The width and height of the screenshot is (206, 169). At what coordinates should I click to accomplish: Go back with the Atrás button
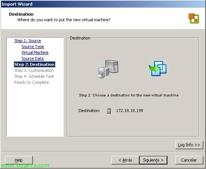point(125,160)
